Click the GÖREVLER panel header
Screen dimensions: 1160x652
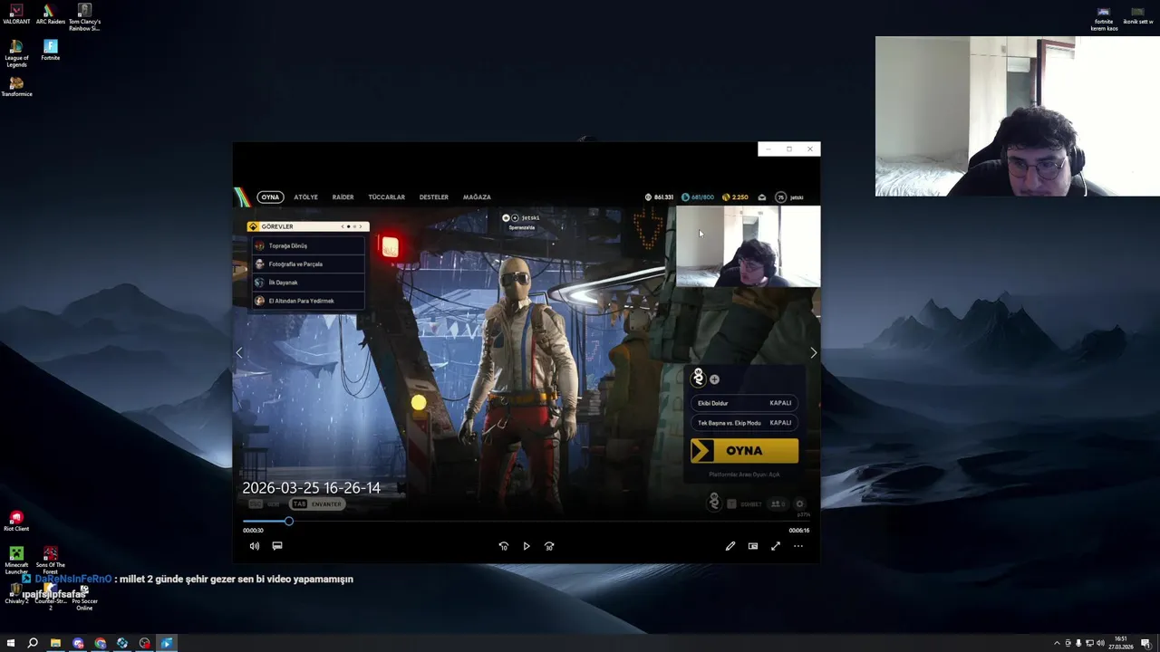[x=308, y=226]
